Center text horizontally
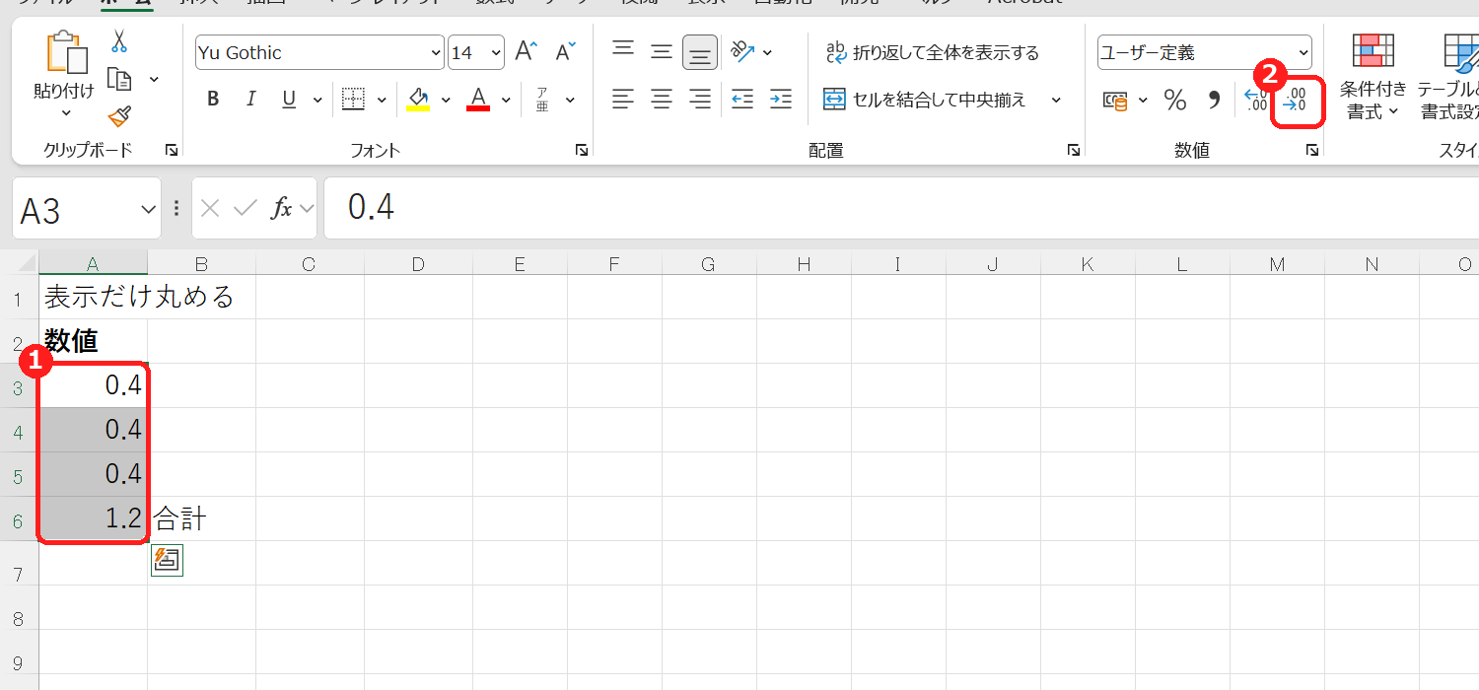 662,100
